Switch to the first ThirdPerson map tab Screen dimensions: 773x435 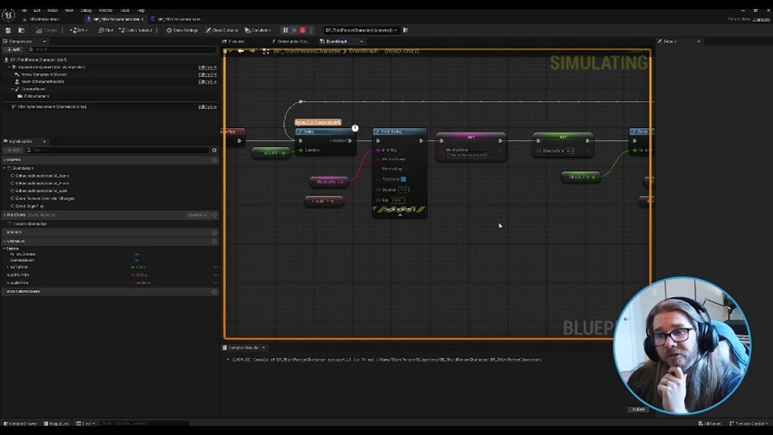coord(44,19)
